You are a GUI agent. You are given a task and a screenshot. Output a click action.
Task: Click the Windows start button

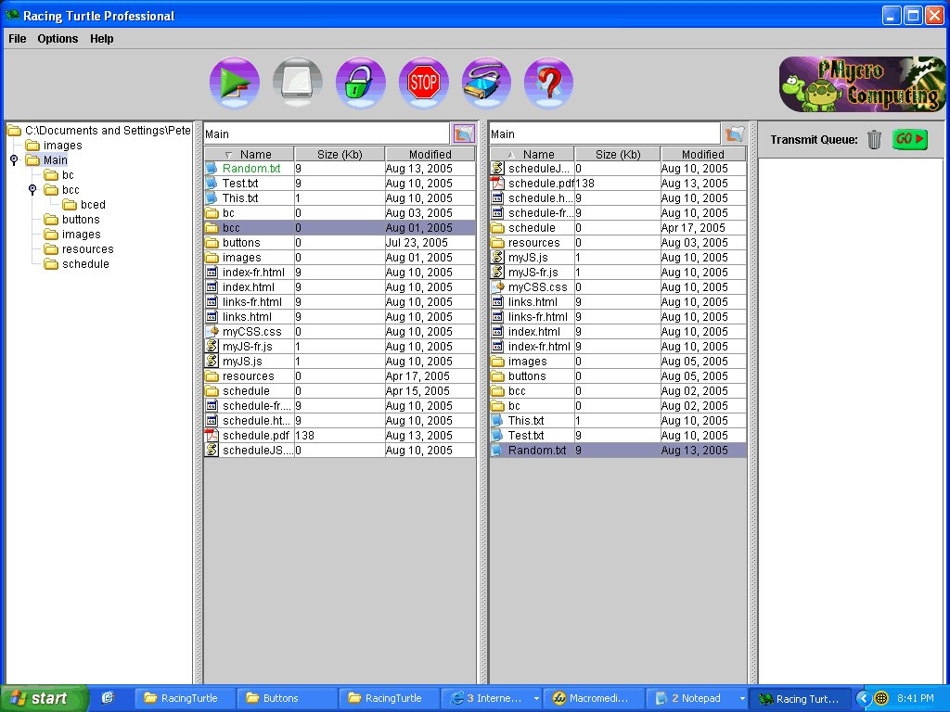44,698
